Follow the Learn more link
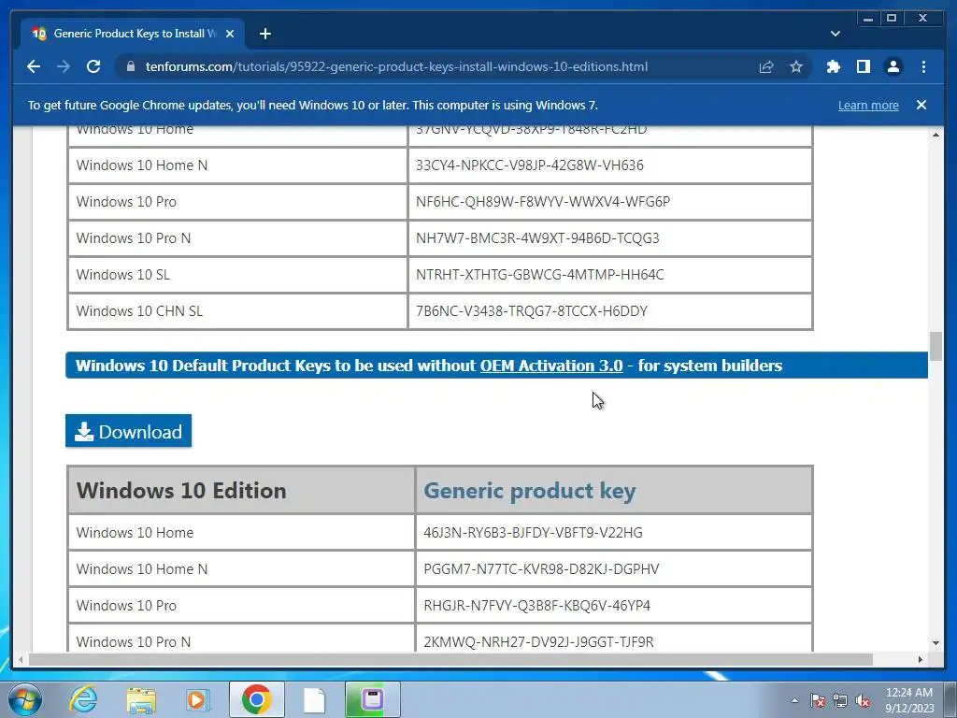Screen dimensions: 957x718 [x=868, y=105]
